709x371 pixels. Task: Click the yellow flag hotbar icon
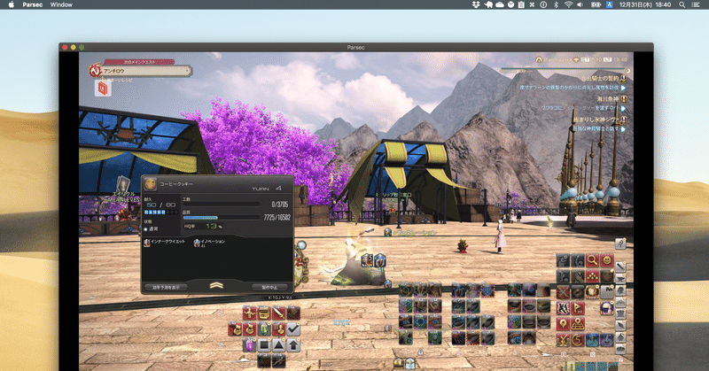578,308
